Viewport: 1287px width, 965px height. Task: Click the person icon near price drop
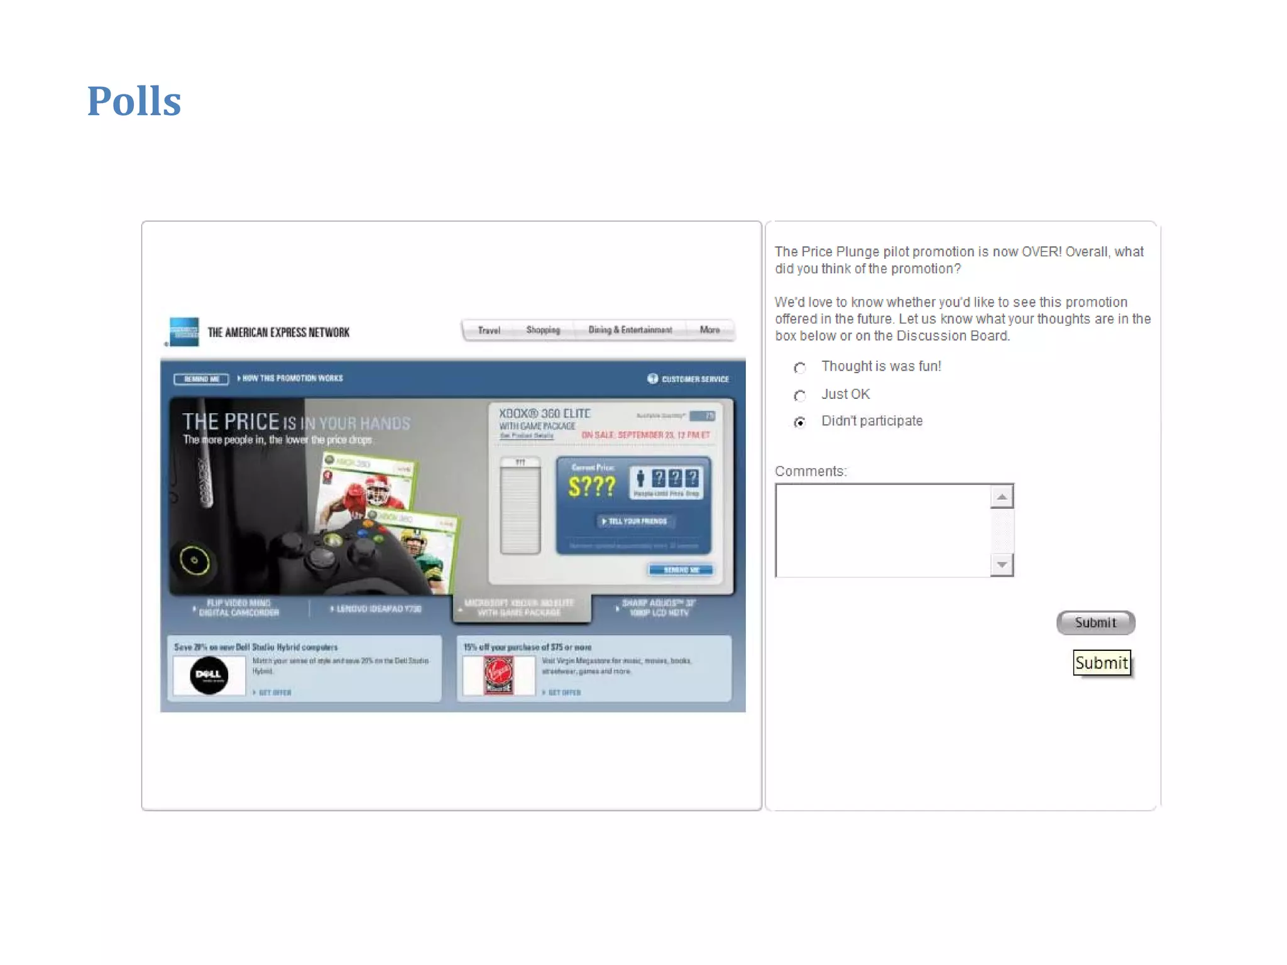640,479
